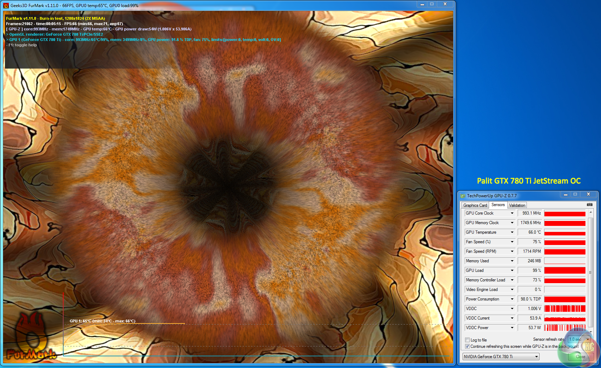Image resolution: width=601 pixels, height=368 pixels.
Task: Open the VDDC sensor dropdown
Action: point(512,309)
